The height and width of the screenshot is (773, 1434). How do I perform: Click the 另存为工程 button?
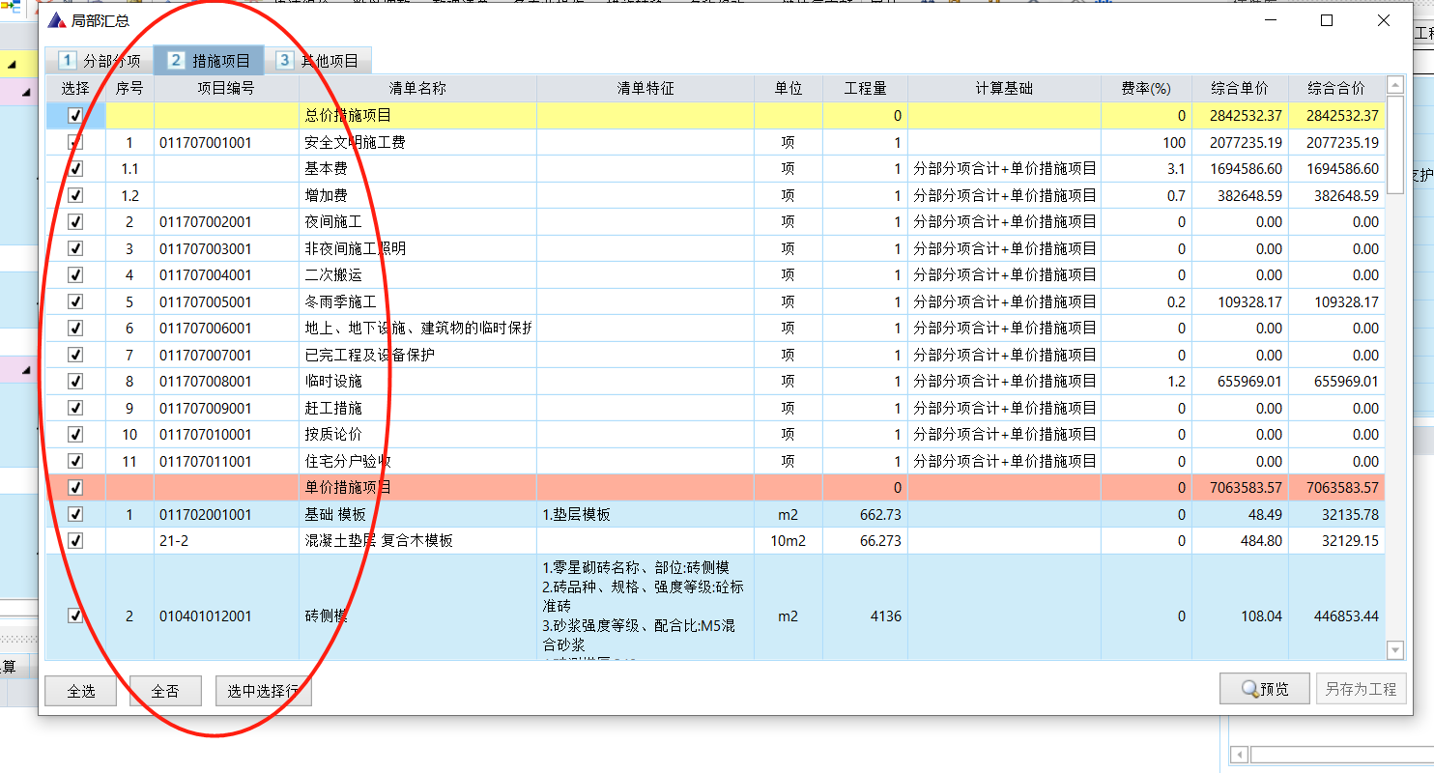[x=1361, y=689]
